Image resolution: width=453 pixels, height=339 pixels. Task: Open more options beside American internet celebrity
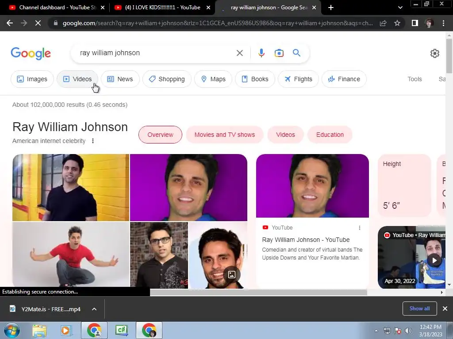click(x=93, y=141)
